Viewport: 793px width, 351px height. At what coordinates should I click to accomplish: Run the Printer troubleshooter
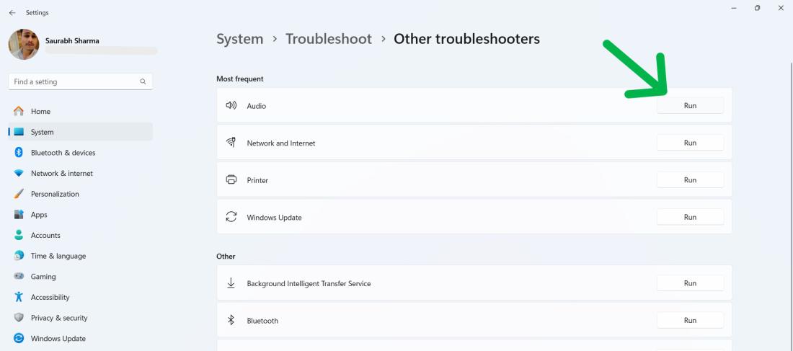690,180
